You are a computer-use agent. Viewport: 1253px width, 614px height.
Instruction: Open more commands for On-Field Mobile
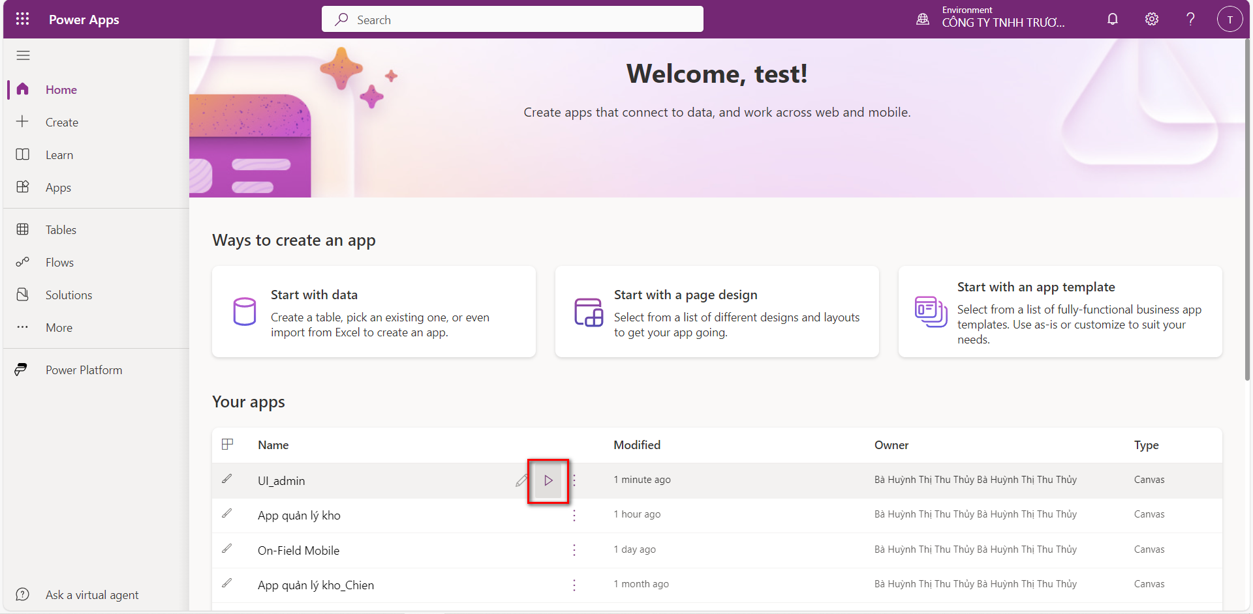coord(574,550)
